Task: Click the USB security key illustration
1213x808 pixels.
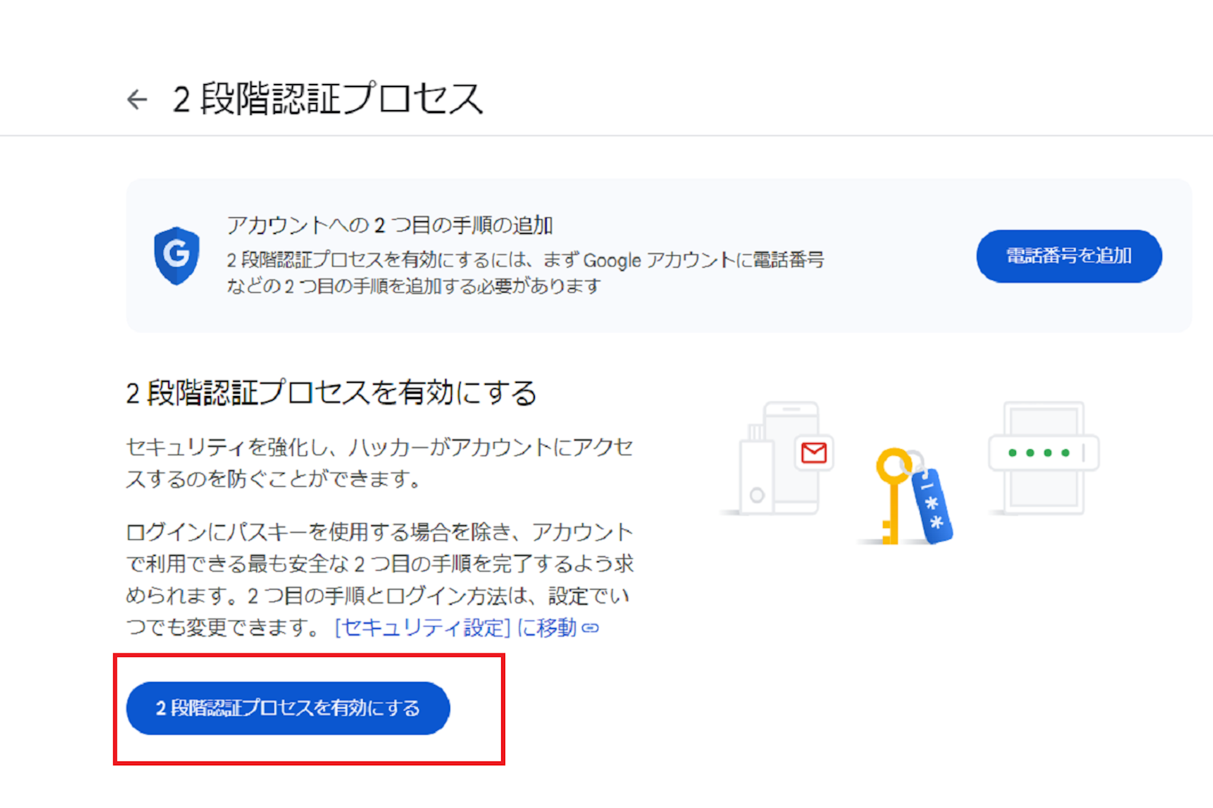Action: click(756, 474)
